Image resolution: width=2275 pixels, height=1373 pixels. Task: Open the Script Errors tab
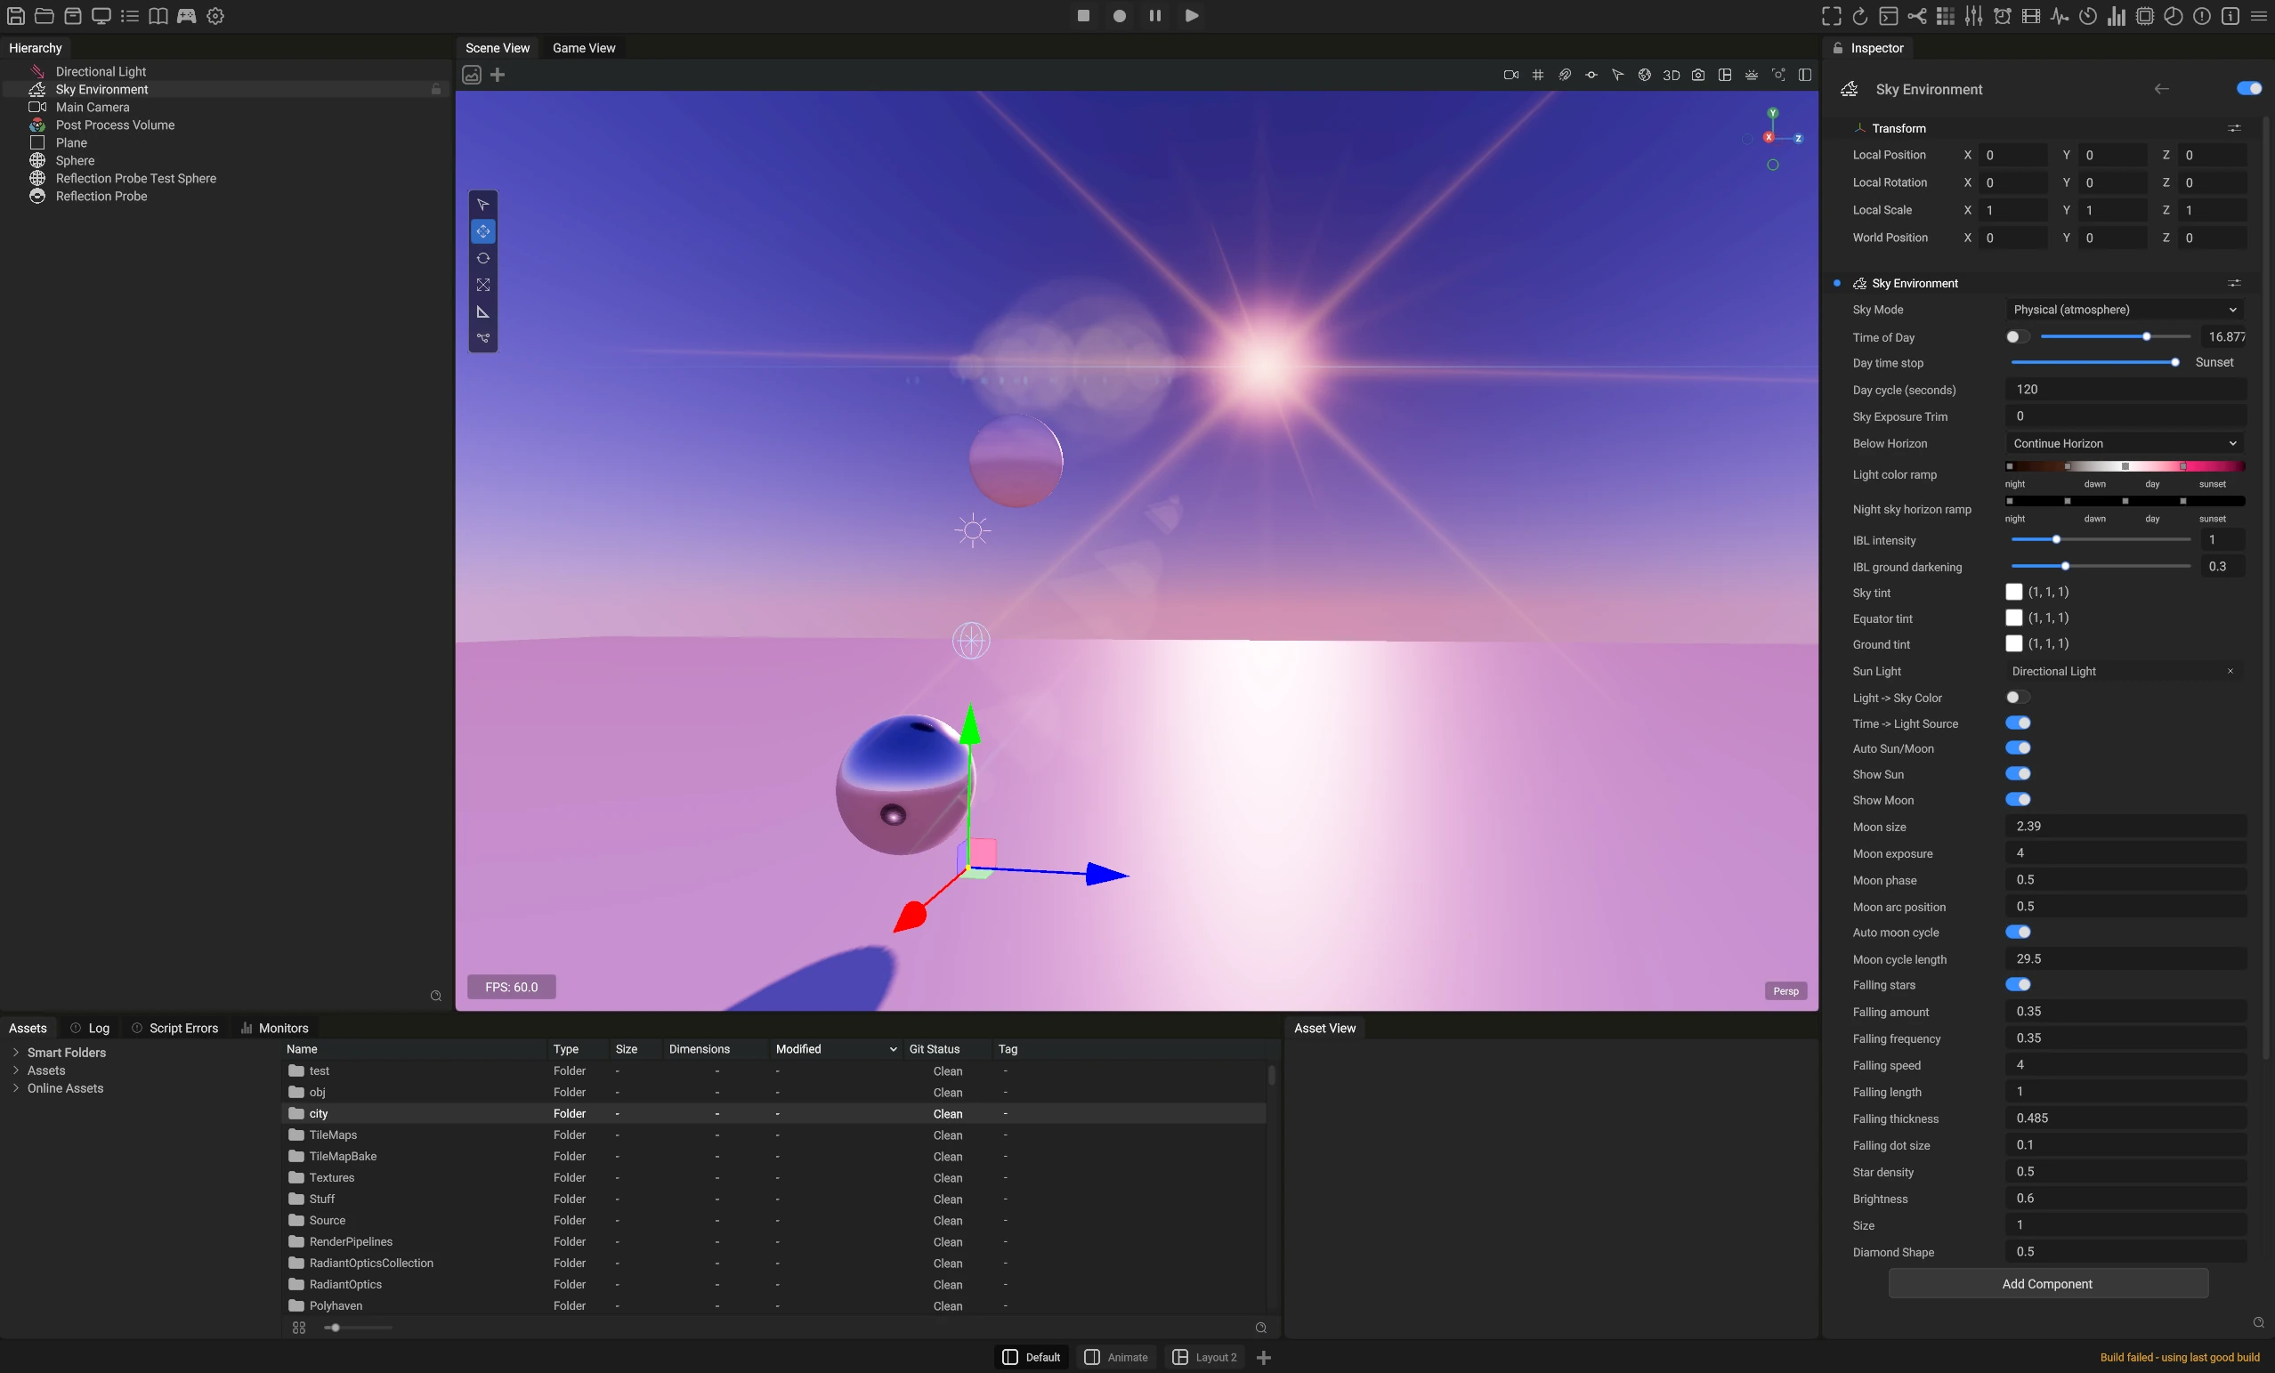pyautogui.click(x=174, y=1028)
